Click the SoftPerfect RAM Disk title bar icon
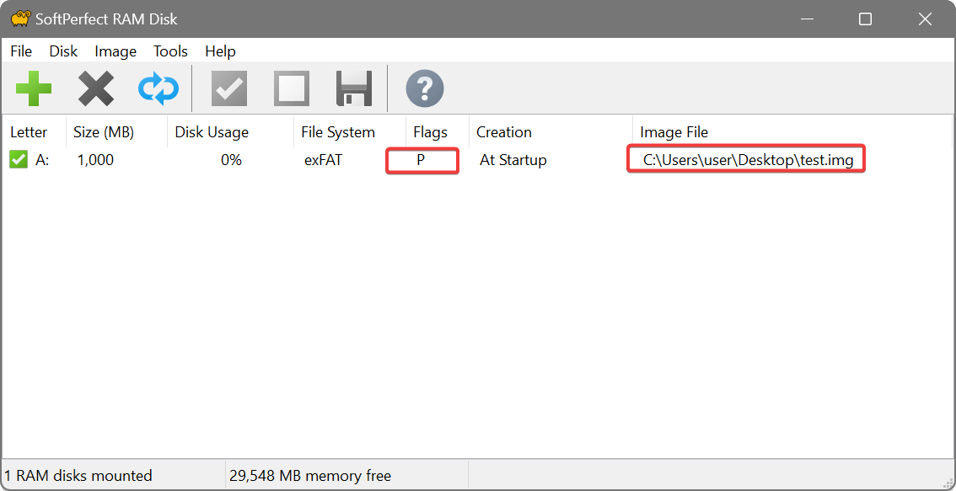956x491 pixels. point(21,19)
